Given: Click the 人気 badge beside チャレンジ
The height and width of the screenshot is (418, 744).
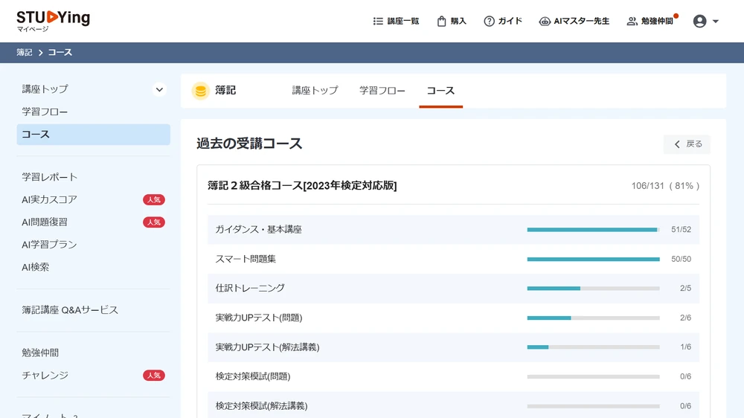Looking at the screenshot, I should 154,376.
